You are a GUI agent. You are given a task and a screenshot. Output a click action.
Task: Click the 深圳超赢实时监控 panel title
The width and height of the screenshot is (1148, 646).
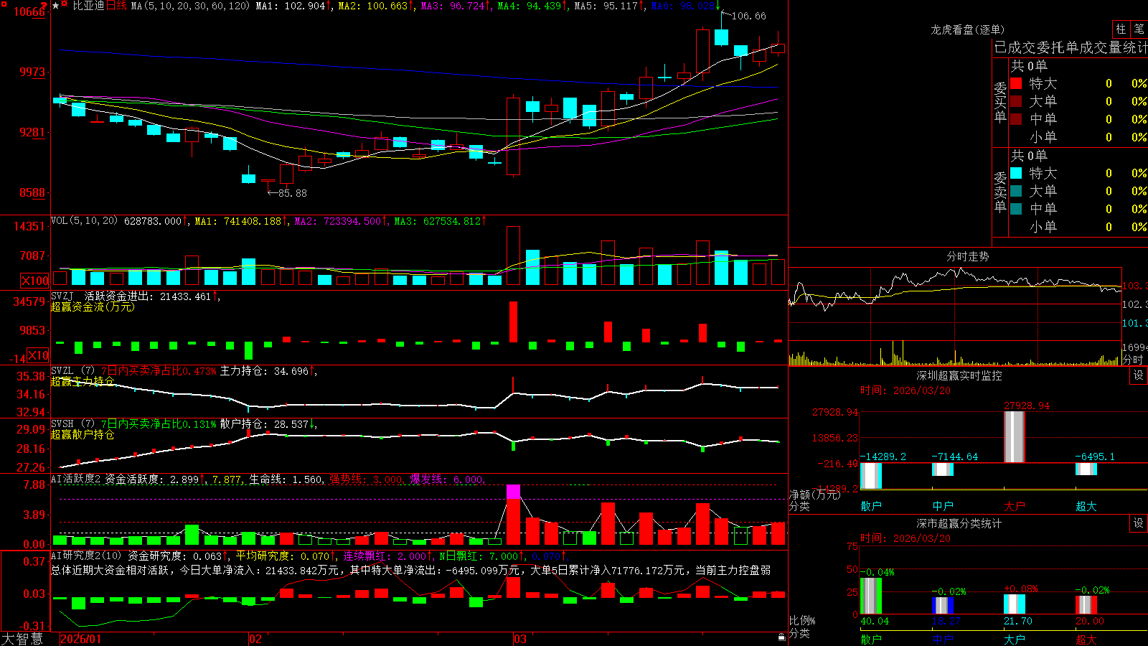click(959, 375)
